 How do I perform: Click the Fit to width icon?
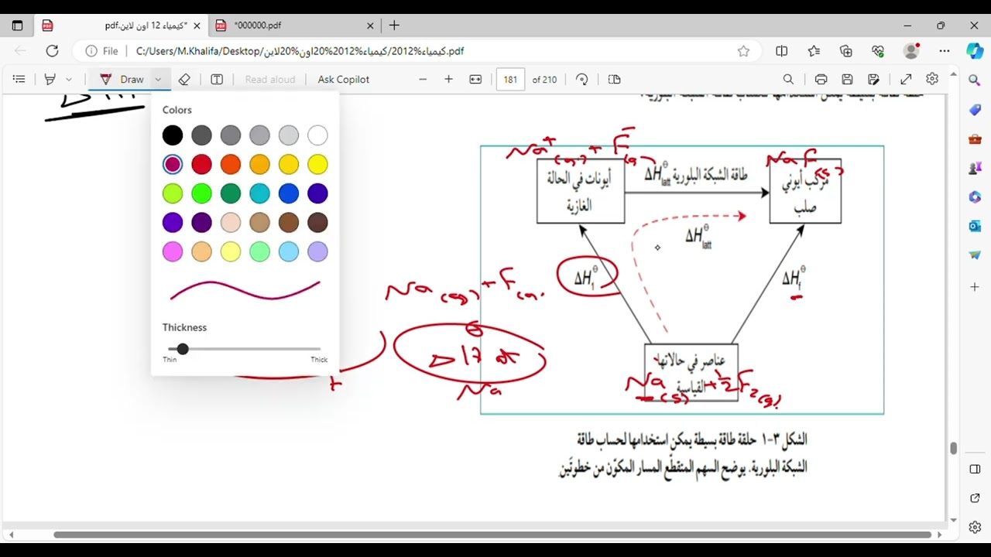475,79
